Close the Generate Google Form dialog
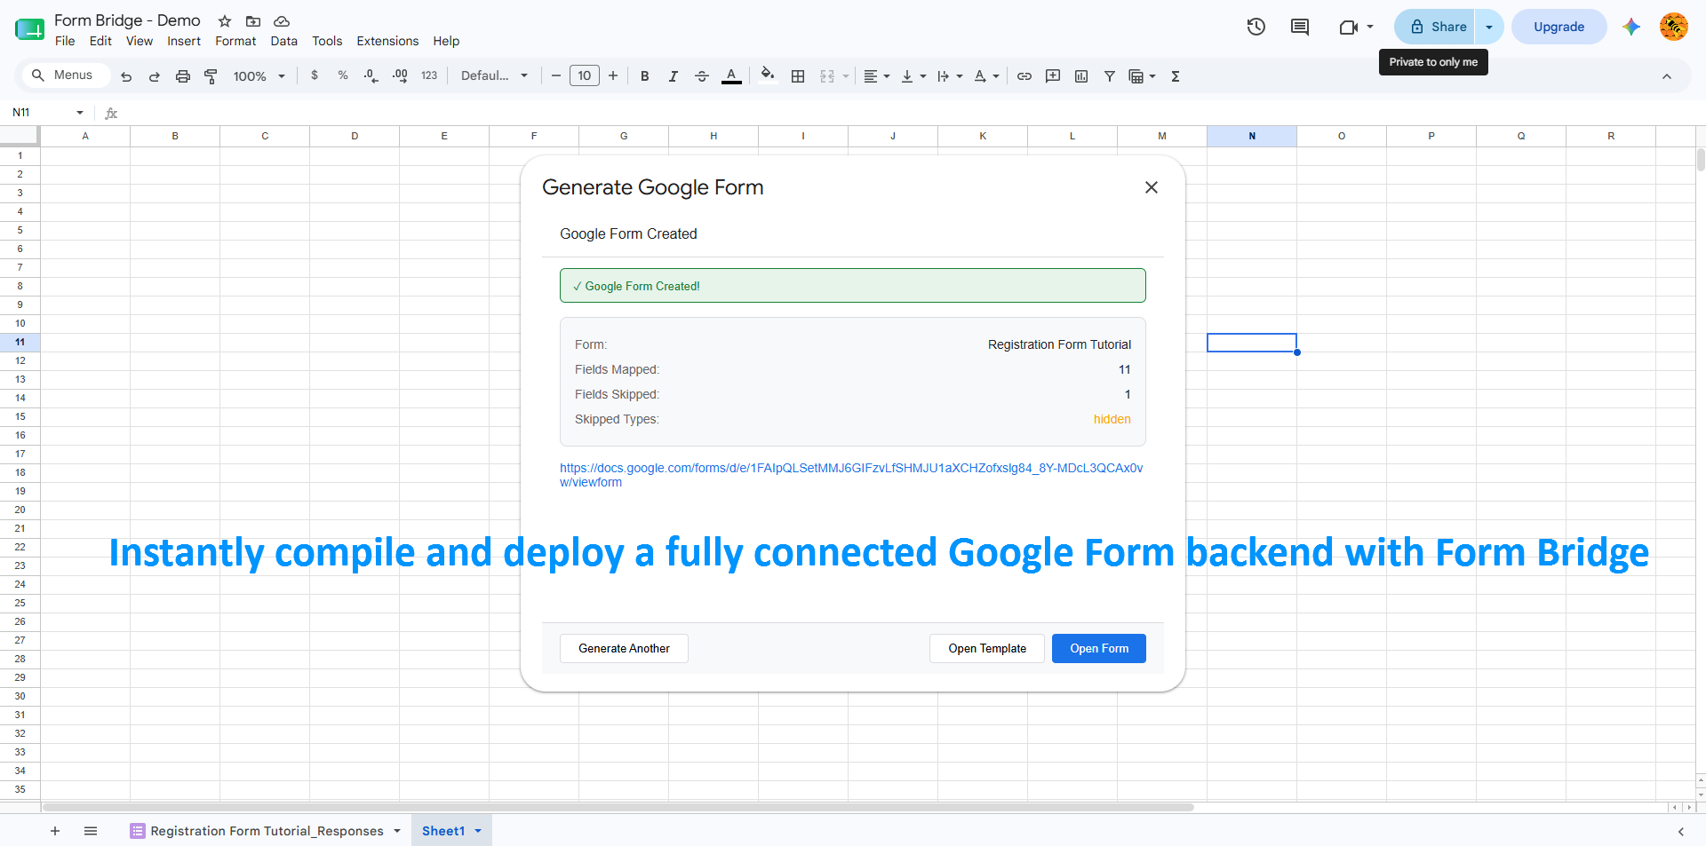This screenshot has height=846, width=1706. [1152, 187]
